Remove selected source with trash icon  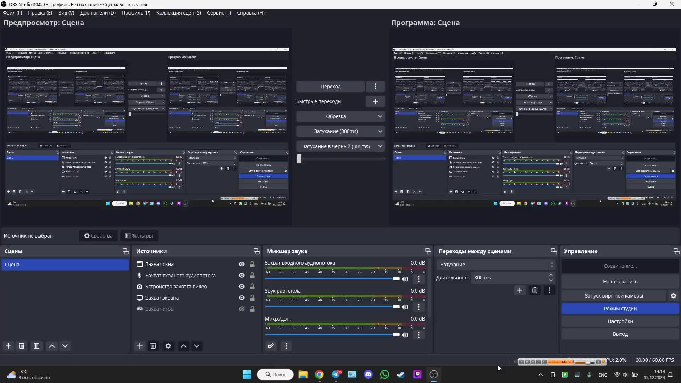pos(153,346)
